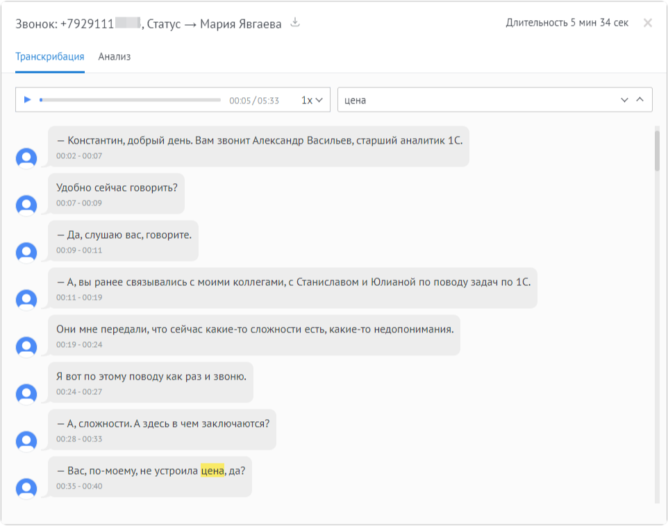Click timestamp 00:35 - 00:40
This screenshot has height=526, width=668.
tap(79, 486)
